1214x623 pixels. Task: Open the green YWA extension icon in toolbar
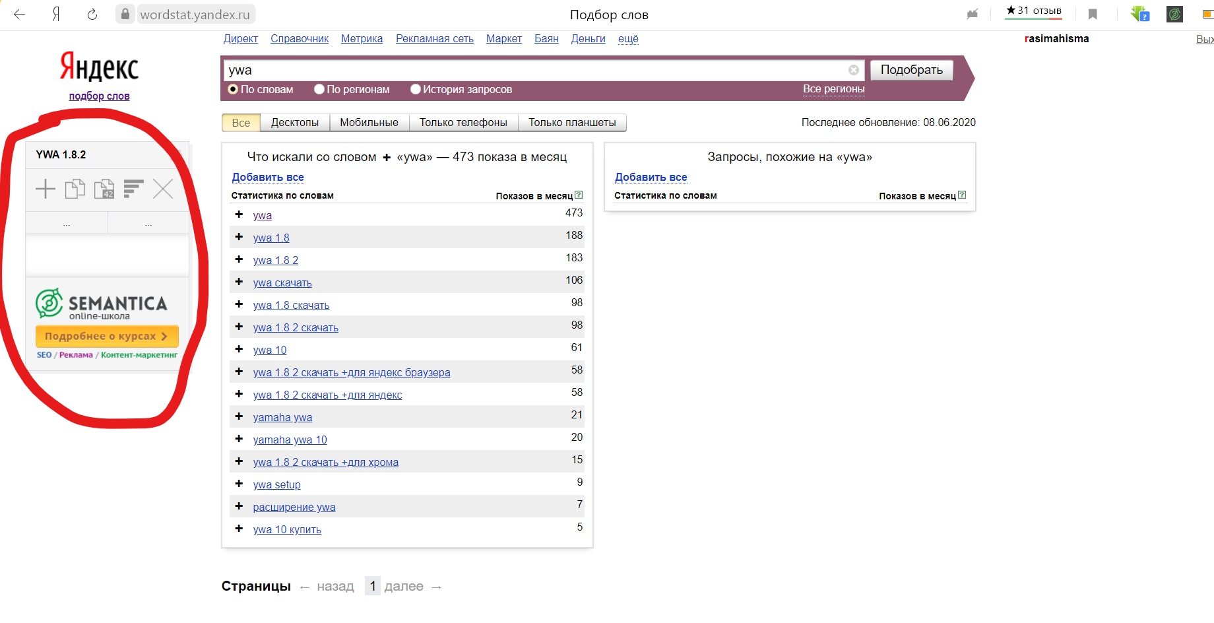[x=1175, y=14]
